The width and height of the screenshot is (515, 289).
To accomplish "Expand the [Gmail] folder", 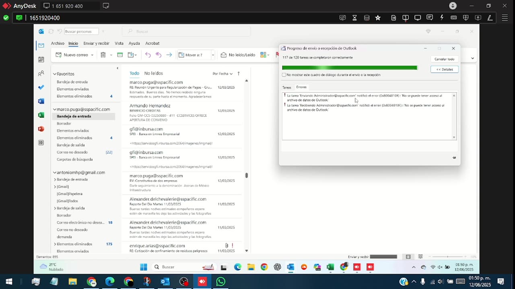I will click(55, 187).
